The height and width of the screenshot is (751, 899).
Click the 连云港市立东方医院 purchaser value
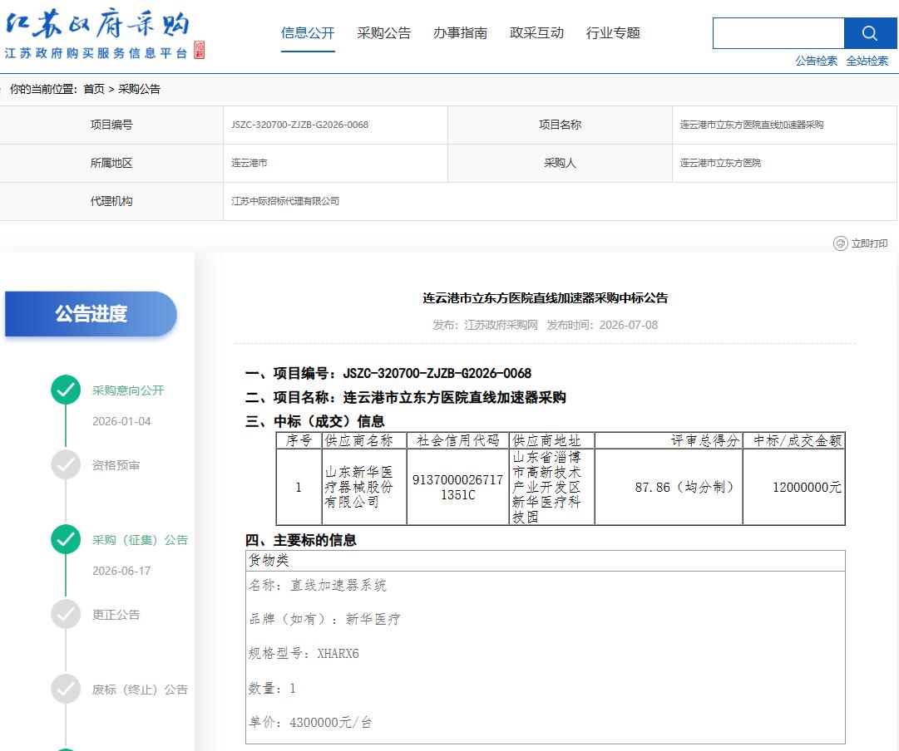(720, 163)
